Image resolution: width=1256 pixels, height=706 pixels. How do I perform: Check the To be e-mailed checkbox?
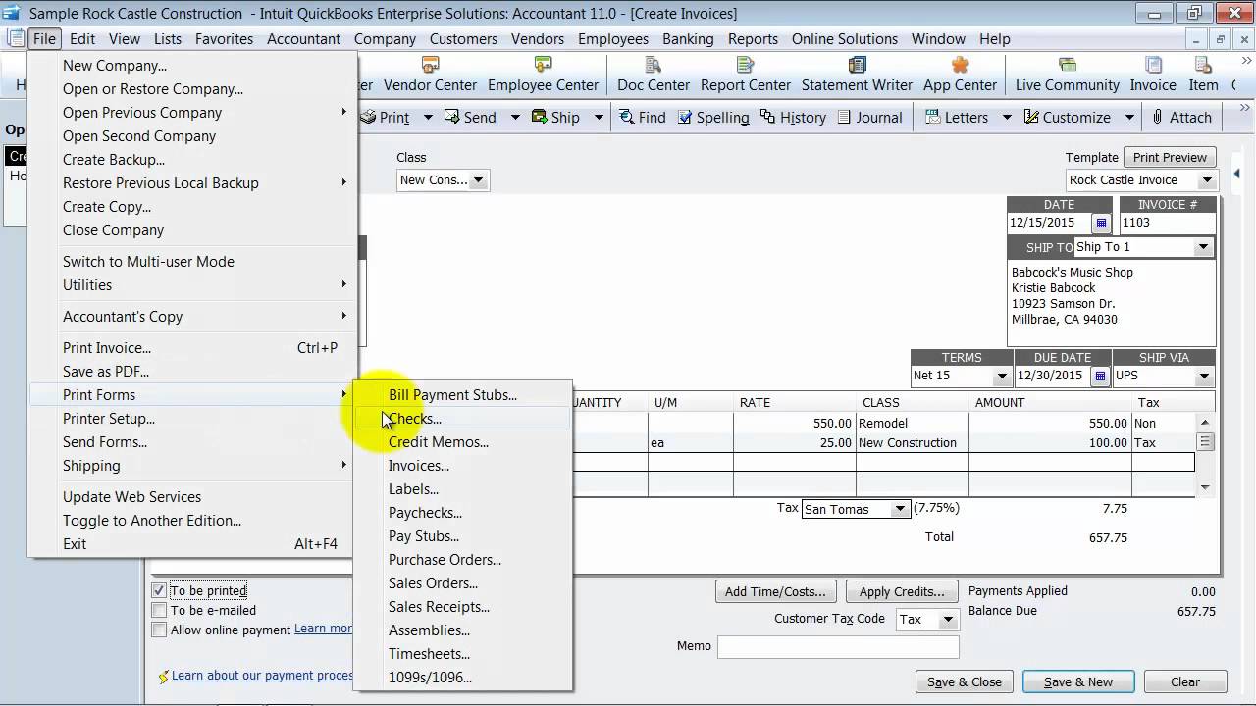(x=159, y=610)
